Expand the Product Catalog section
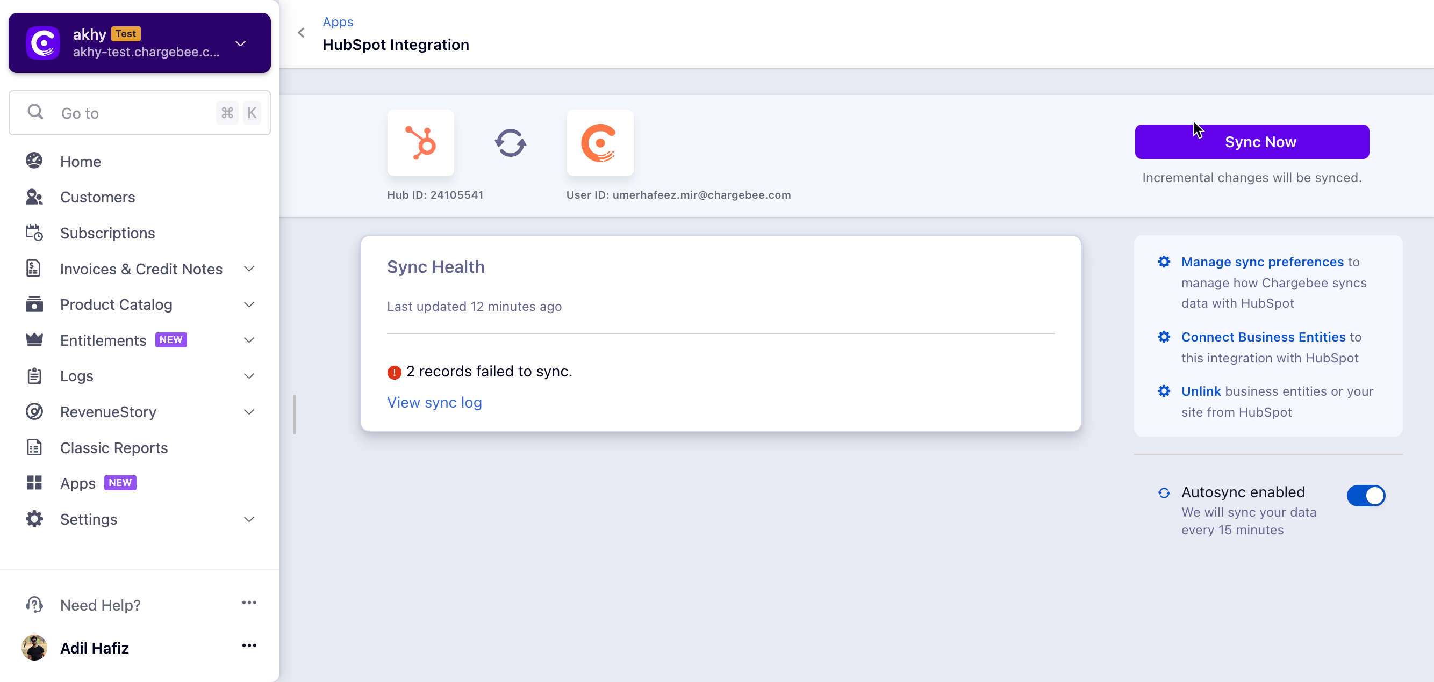The width and height of the screenshot is (1434, 682). click(249, 304)
